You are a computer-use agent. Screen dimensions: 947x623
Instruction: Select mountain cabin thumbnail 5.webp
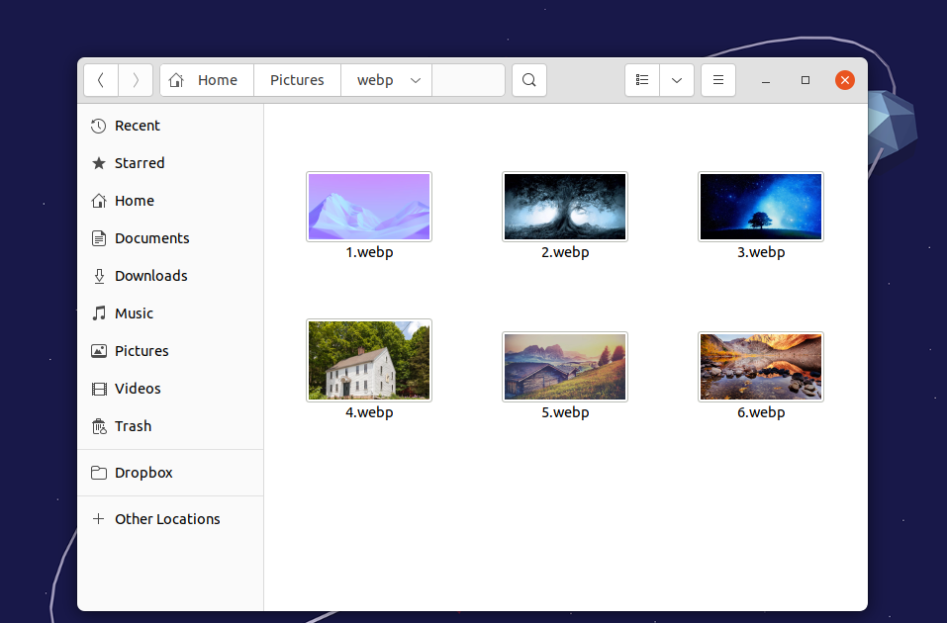(x=565, y=367)
